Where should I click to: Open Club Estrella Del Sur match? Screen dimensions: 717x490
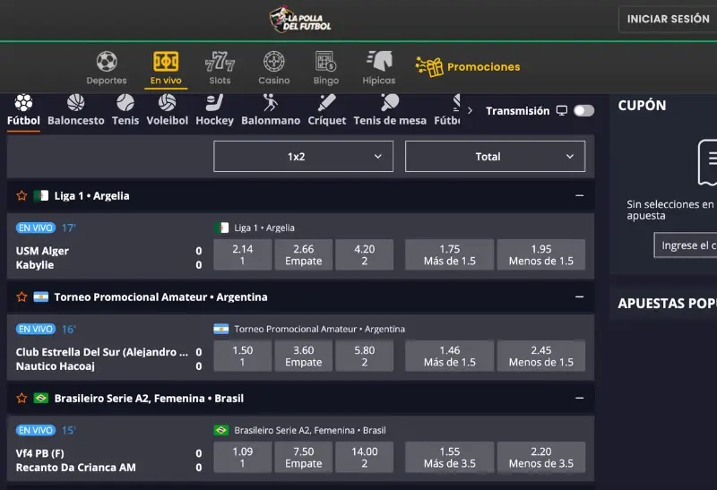pyautogui.click(x=108, y=359)
